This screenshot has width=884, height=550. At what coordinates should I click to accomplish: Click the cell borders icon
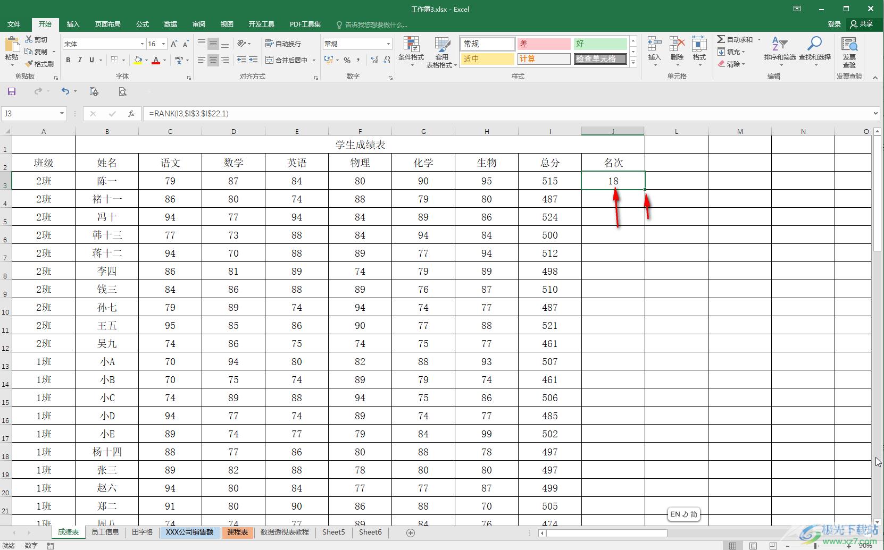point(114,61)
